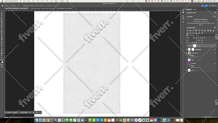Select the Move tool
Screen dimensions: 218x123
coord(2,11)
